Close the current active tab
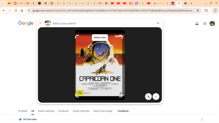This screenshot has width=219, height=123. [x=179, y=3]
